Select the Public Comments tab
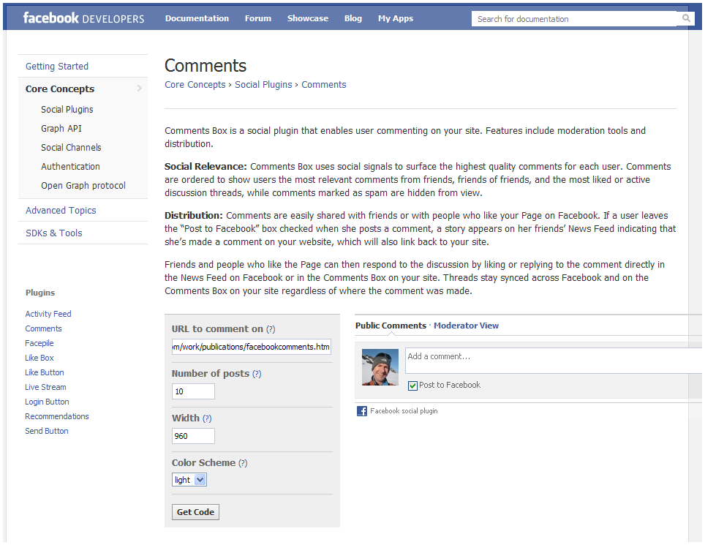The width and height of the screenshot is (705, 545). pyautogui.click(x=391, y=326)
